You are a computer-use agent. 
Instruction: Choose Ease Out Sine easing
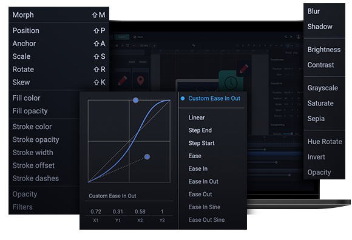click(x=206, y=220)
